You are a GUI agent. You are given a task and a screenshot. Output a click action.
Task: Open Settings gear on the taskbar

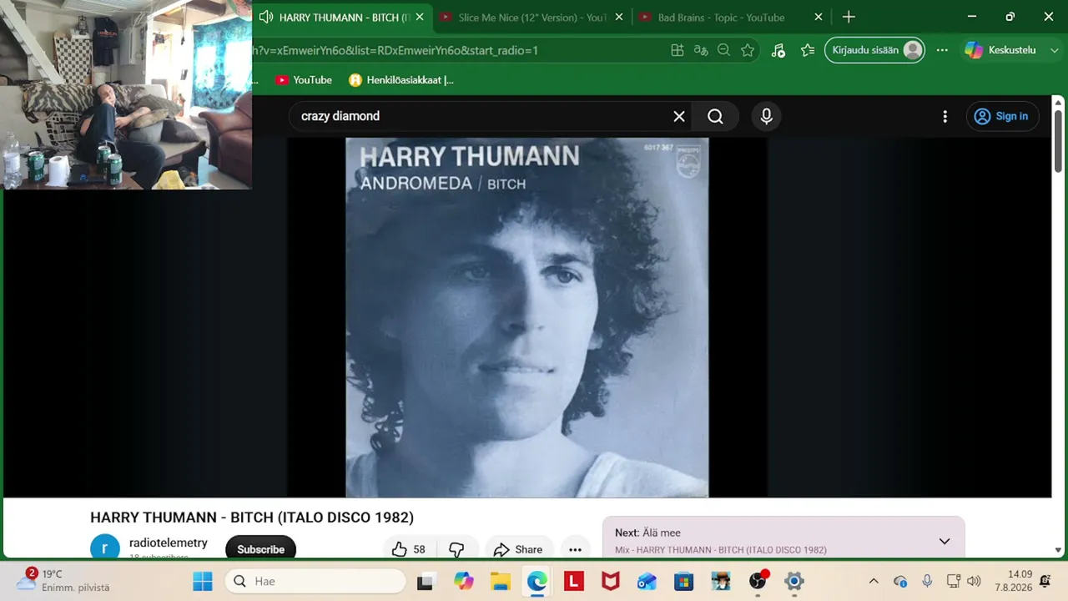click(794, 581)
